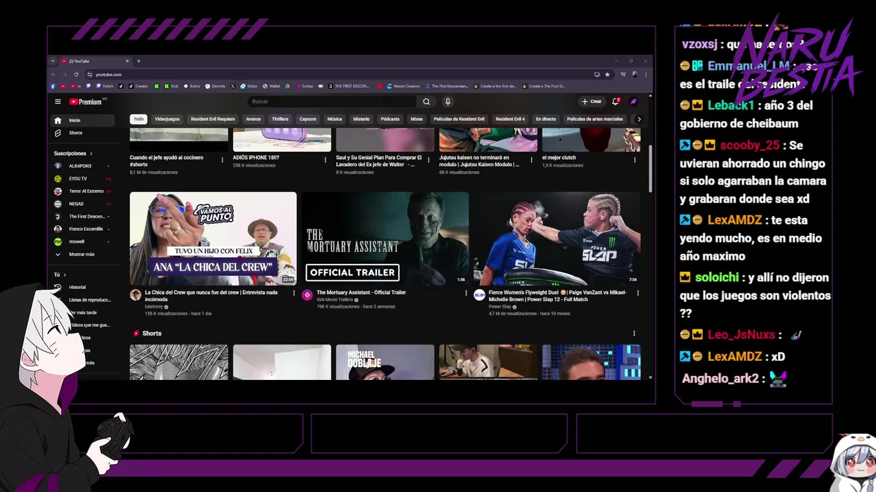Open options for The Mortuary Assistant video
Screen dimensions: 876x492
point(466,292)
